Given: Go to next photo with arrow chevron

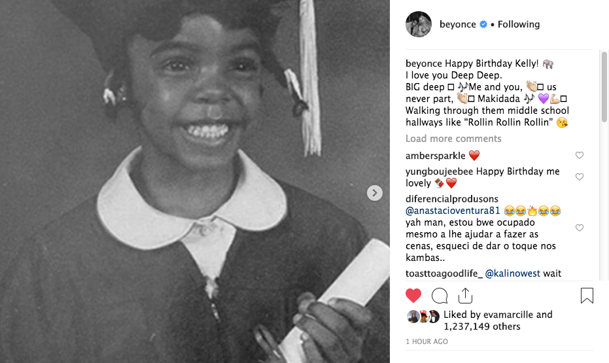Looking at the screenshot, I should click(x=374, y=193).
